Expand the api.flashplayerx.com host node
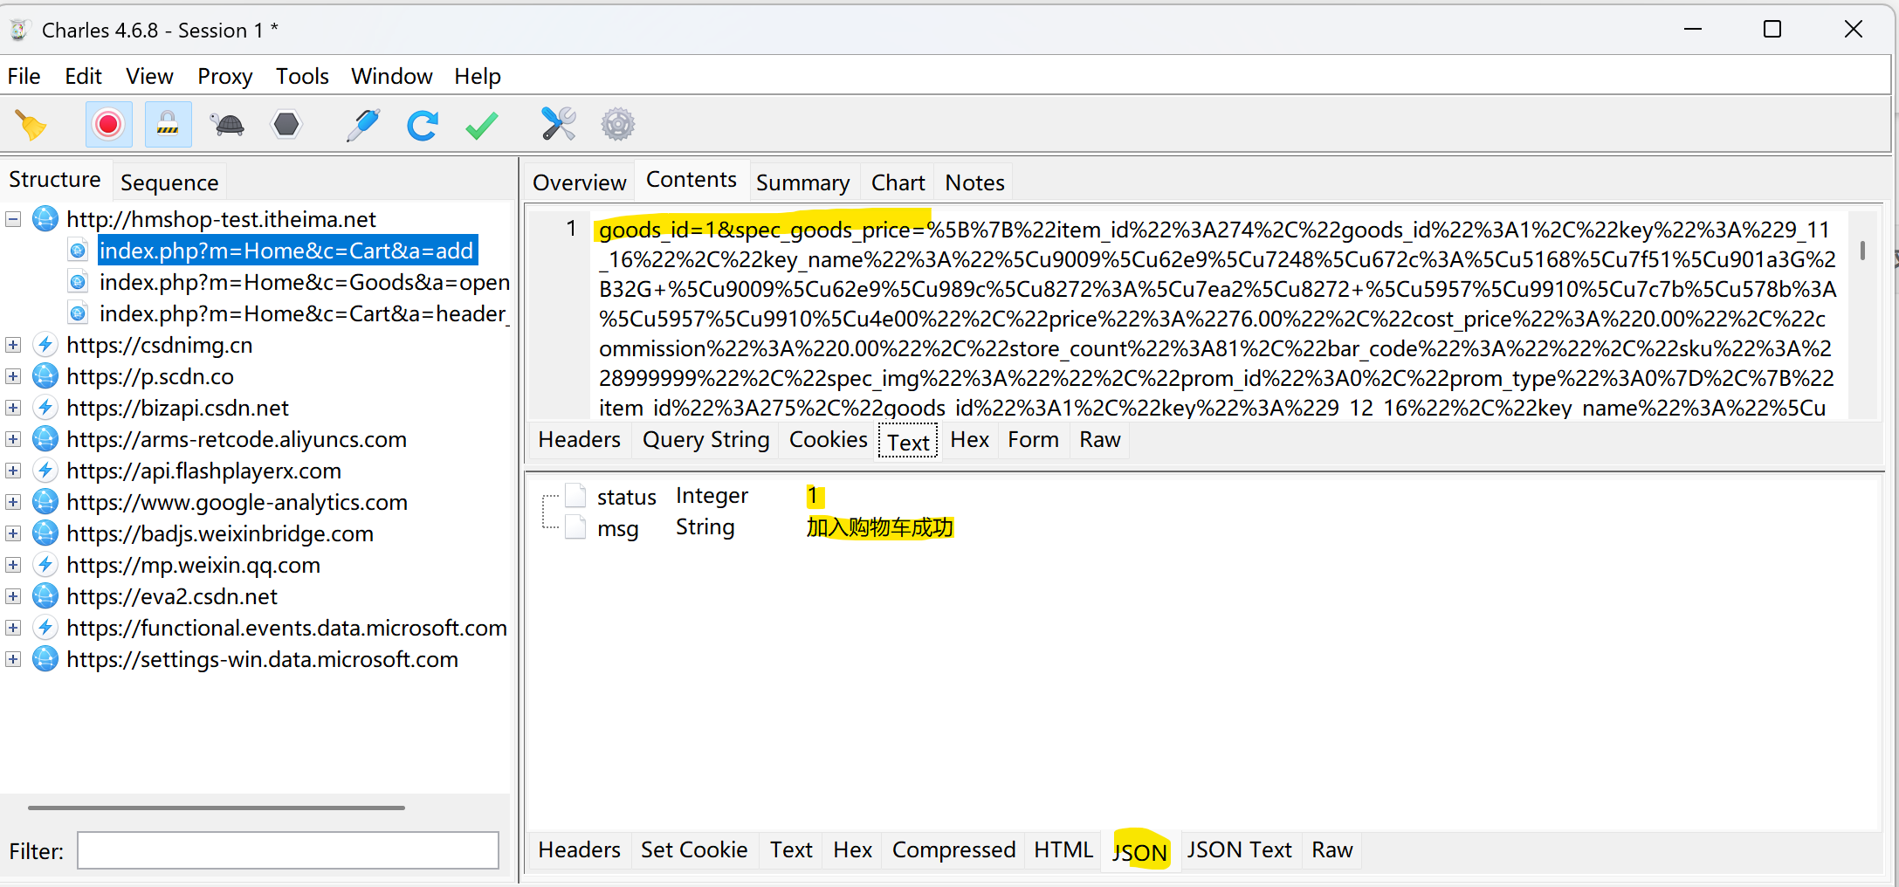Viewport: 1899px width, 887px height. [13, 471]
